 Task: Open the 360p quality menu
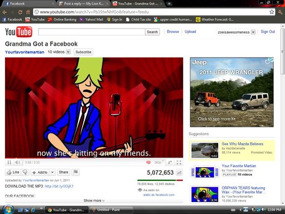(159, 163)
